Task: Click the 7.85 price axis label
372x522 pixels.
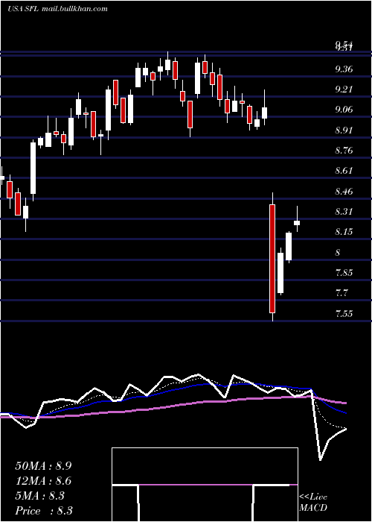Action: 344,274
